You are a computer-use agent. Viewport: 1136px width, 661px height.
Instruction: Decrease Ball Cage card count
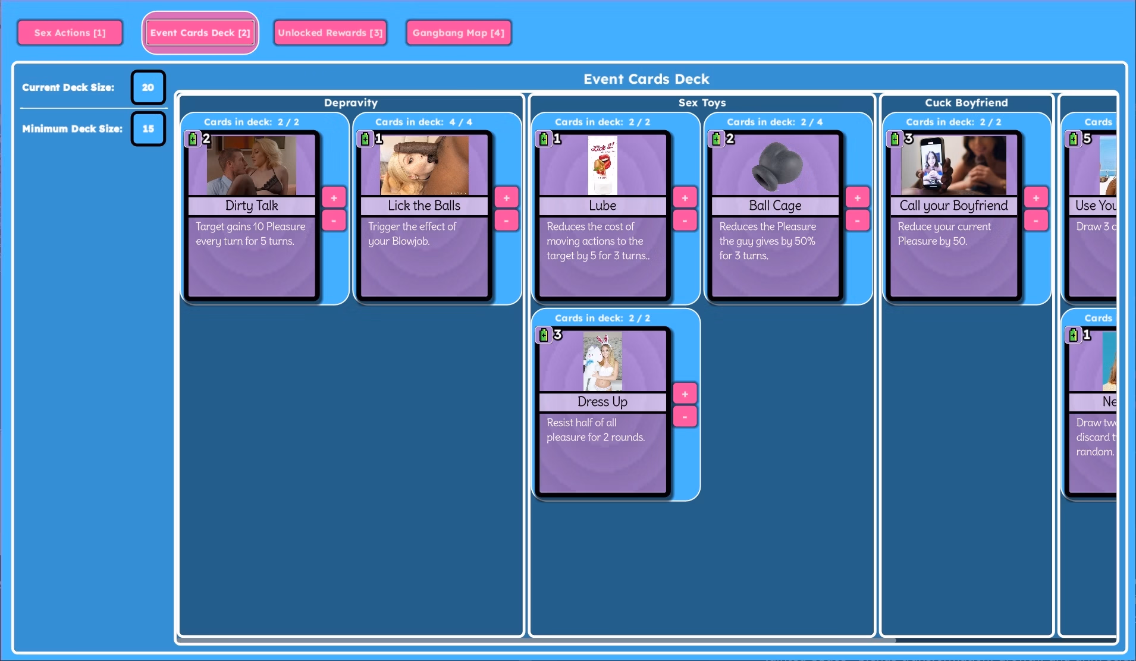point(857,221)
